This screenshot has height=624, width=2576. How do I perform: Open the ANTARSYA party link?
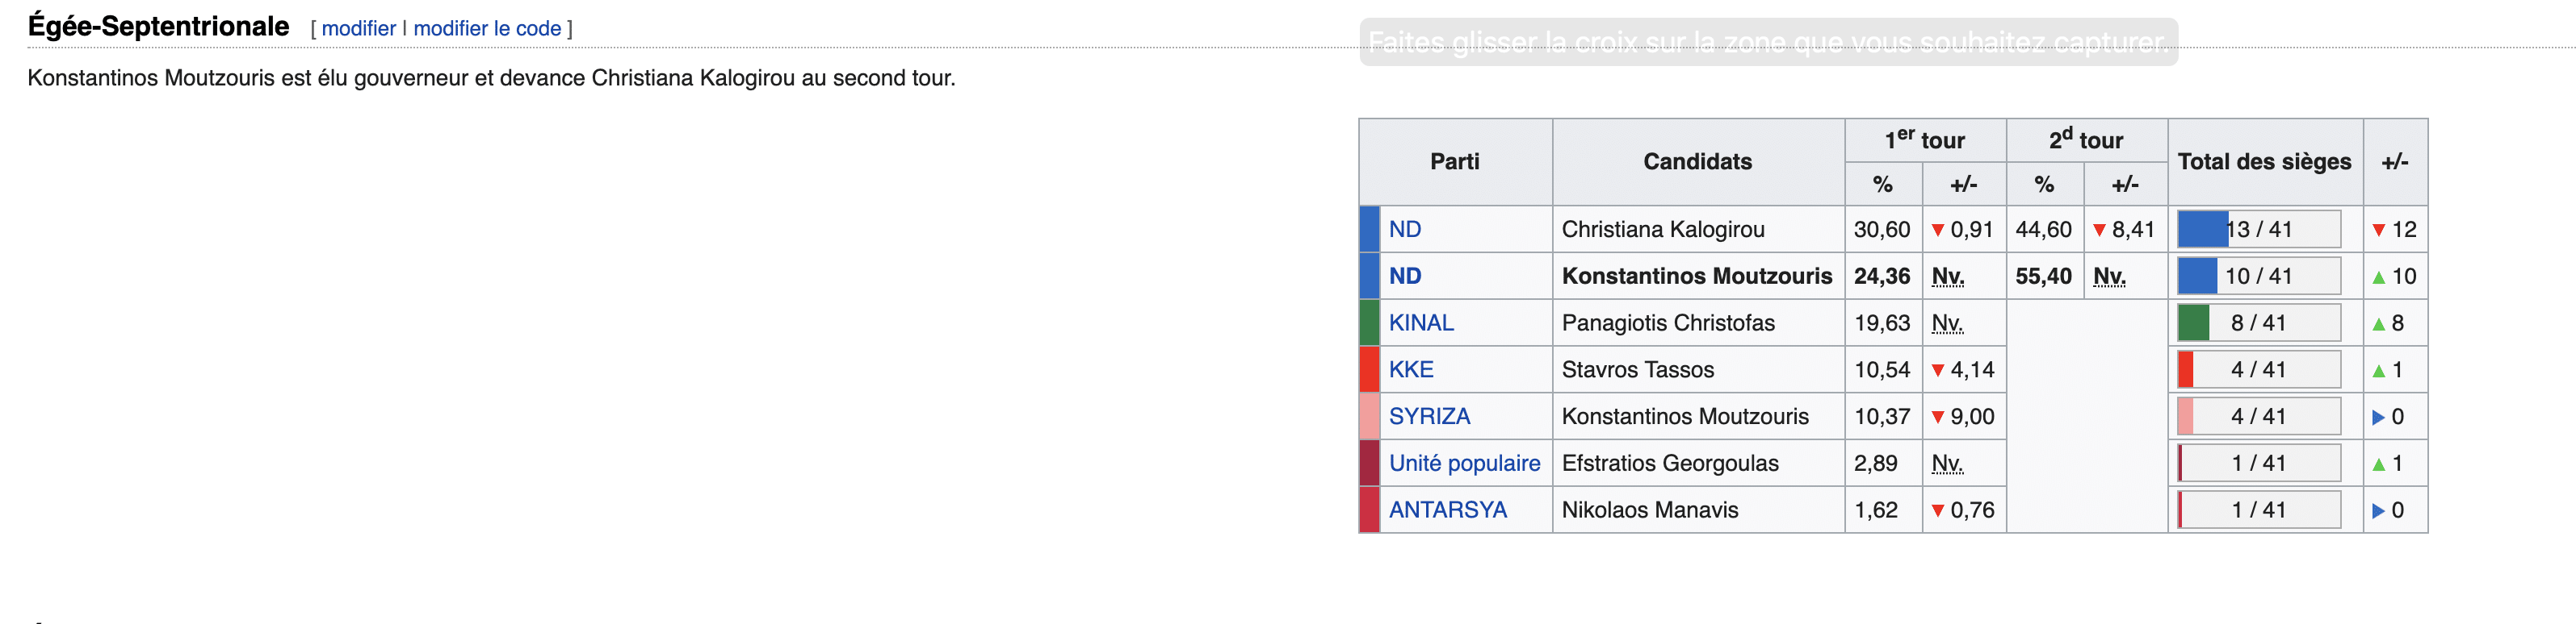coord(1447,510)
